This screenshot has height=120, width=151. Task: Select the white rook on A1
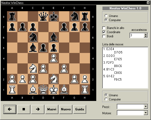(x=12, y=89)
